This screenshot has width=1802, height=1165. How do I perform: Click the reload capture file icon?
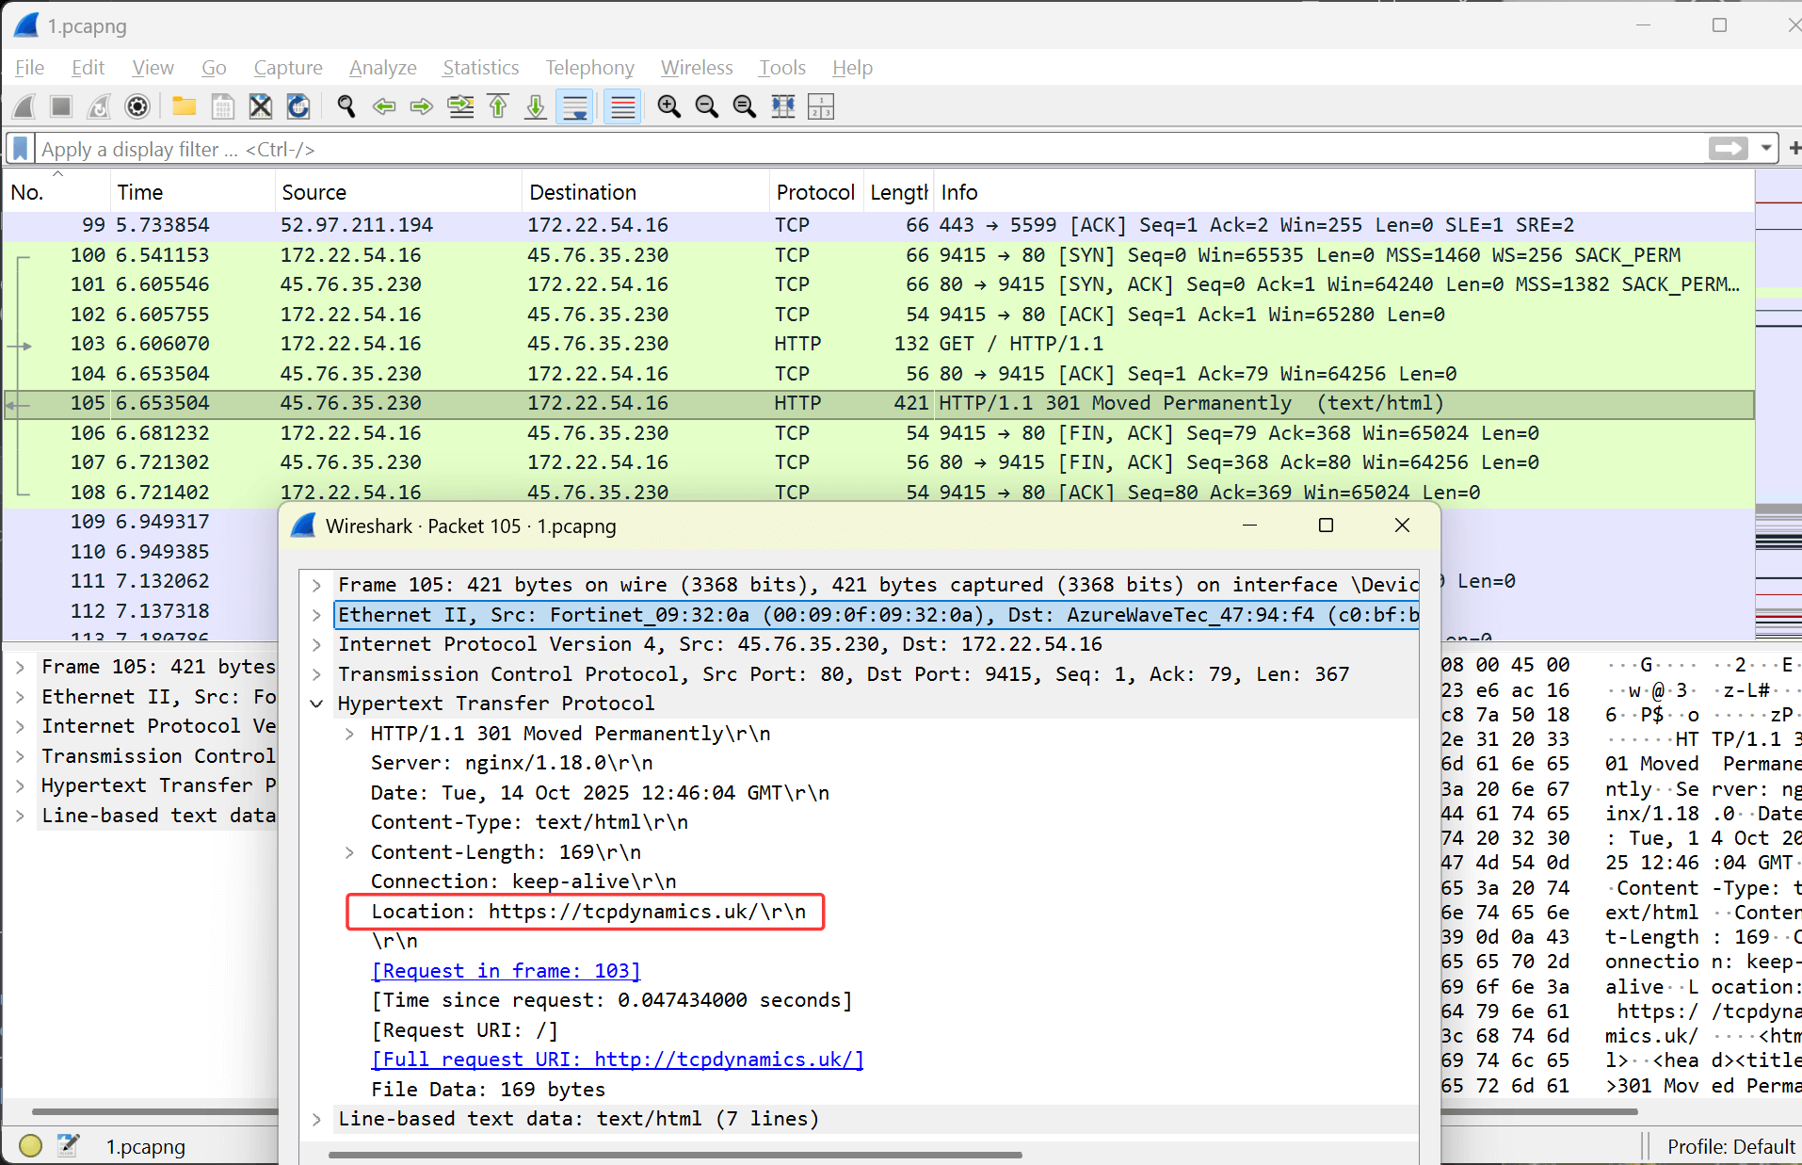pos(298,107)
